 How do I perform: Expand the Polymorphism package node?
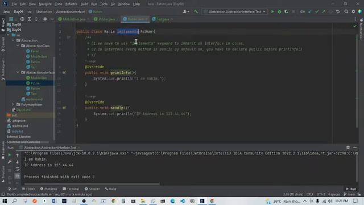[x=13, y=105]
